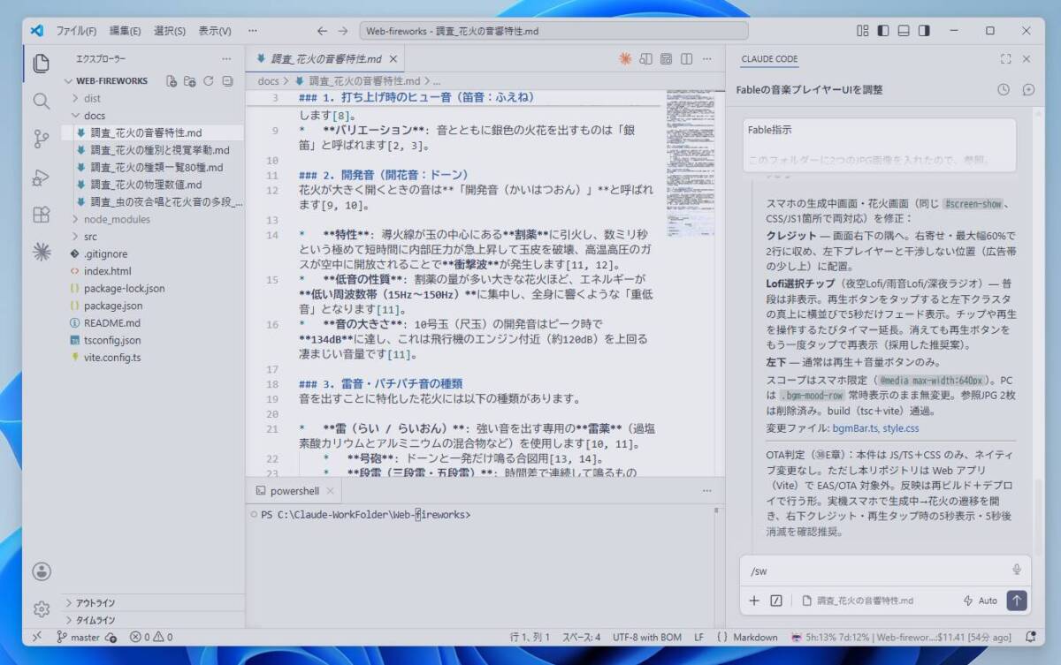Open the Explorer view in activity bar

pyautogui.click(x=41, y=64)
